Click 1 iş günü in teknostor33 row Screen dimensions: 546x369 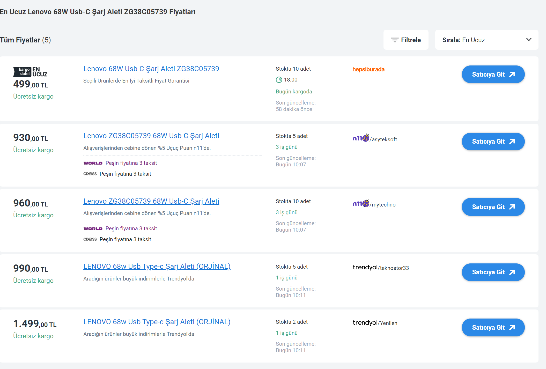pos(287,278)
